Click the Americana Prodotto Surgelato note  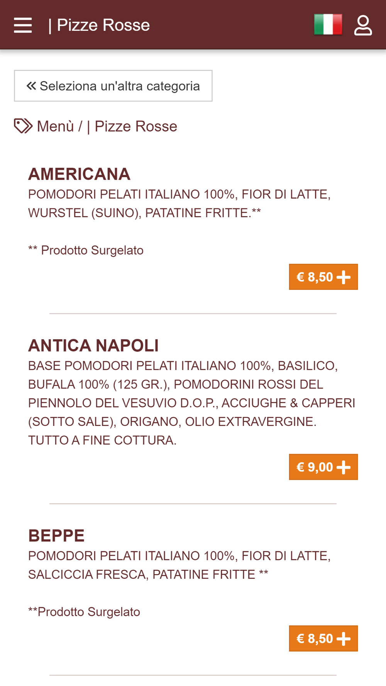click(86, 250)
